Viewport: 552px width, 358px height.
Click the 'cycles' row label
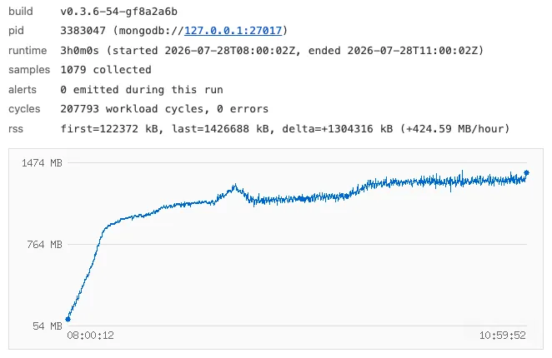point(24,109)
